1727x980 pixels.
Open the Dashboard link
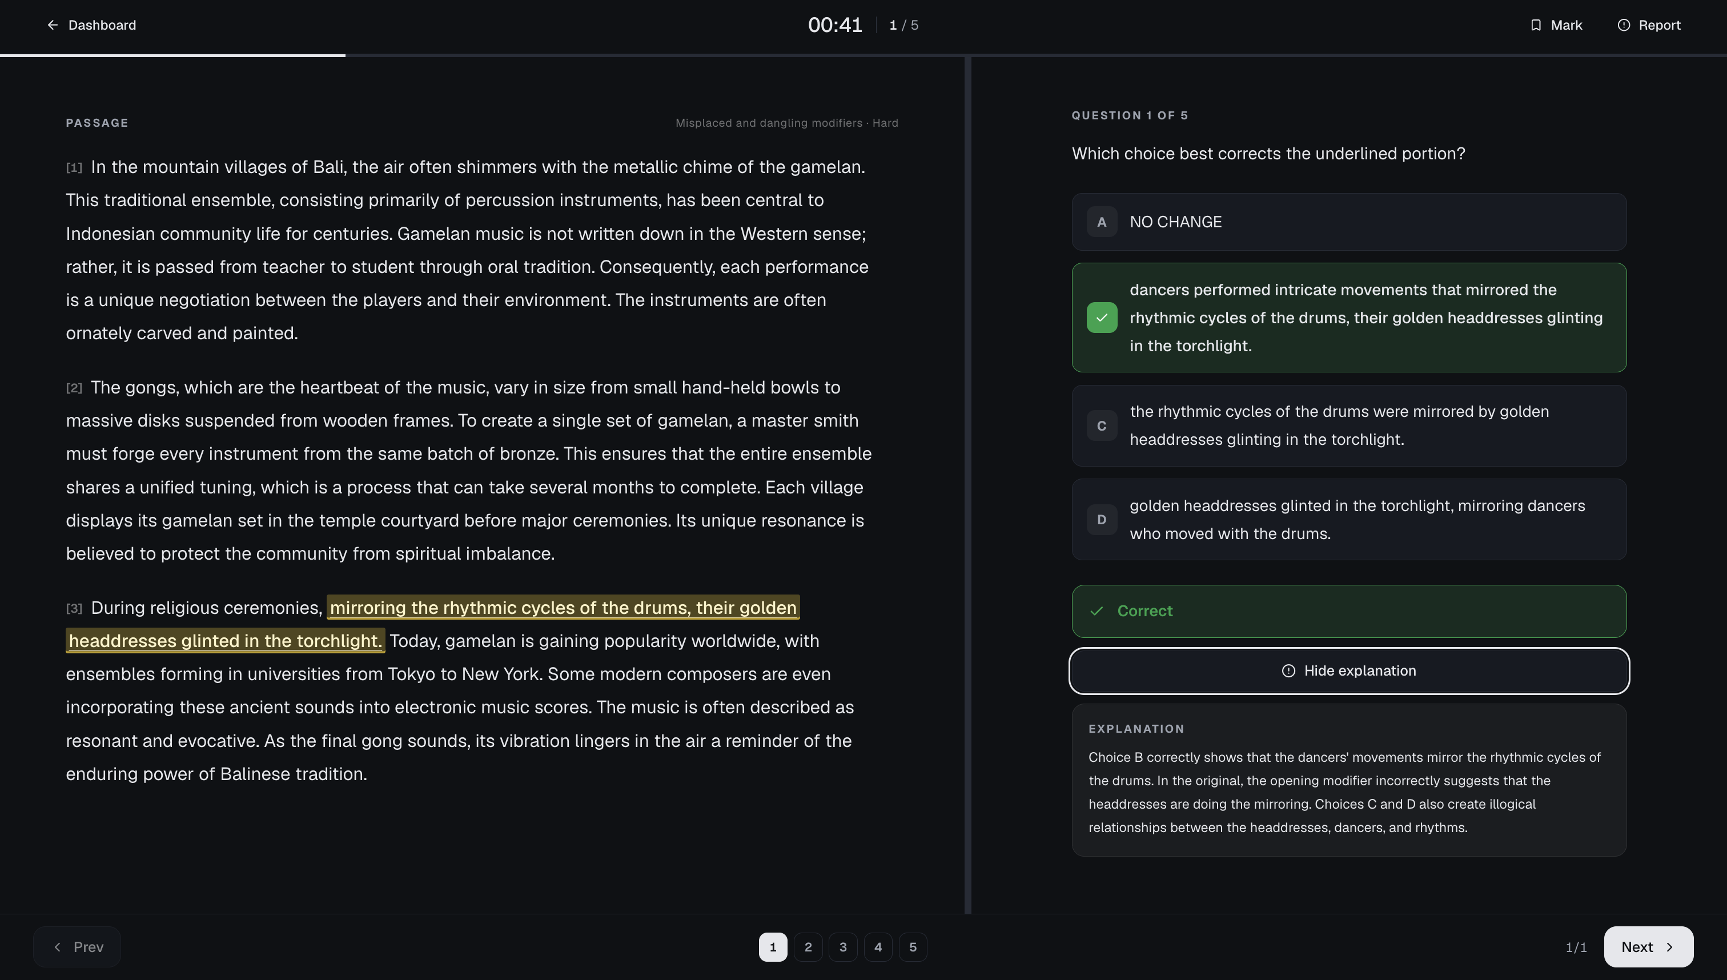coord(91,25)
